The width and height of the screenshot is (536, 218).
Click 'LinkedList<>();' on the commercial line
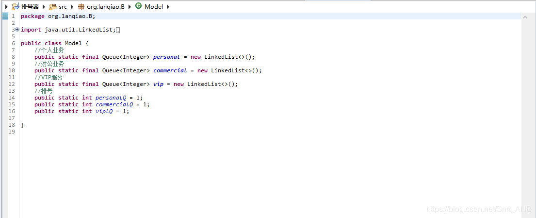click(237, 70)
